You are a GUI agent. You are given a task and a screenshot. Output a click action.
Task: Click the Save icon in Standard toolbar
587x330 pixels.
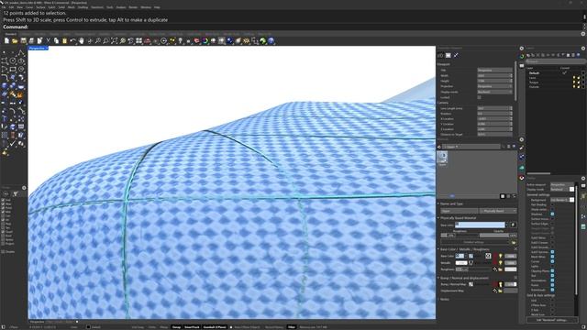tap(23, 40)
